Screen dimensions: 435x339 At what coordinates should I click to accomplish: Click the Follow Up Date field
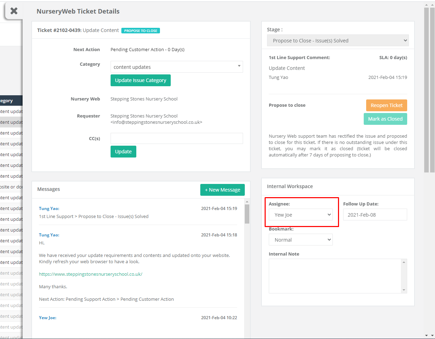(x=375, y=215)
